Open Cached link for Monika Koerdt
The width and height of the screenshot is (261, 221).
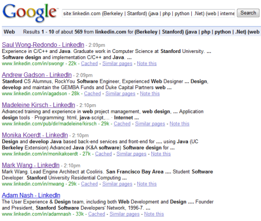coord(103,154)
